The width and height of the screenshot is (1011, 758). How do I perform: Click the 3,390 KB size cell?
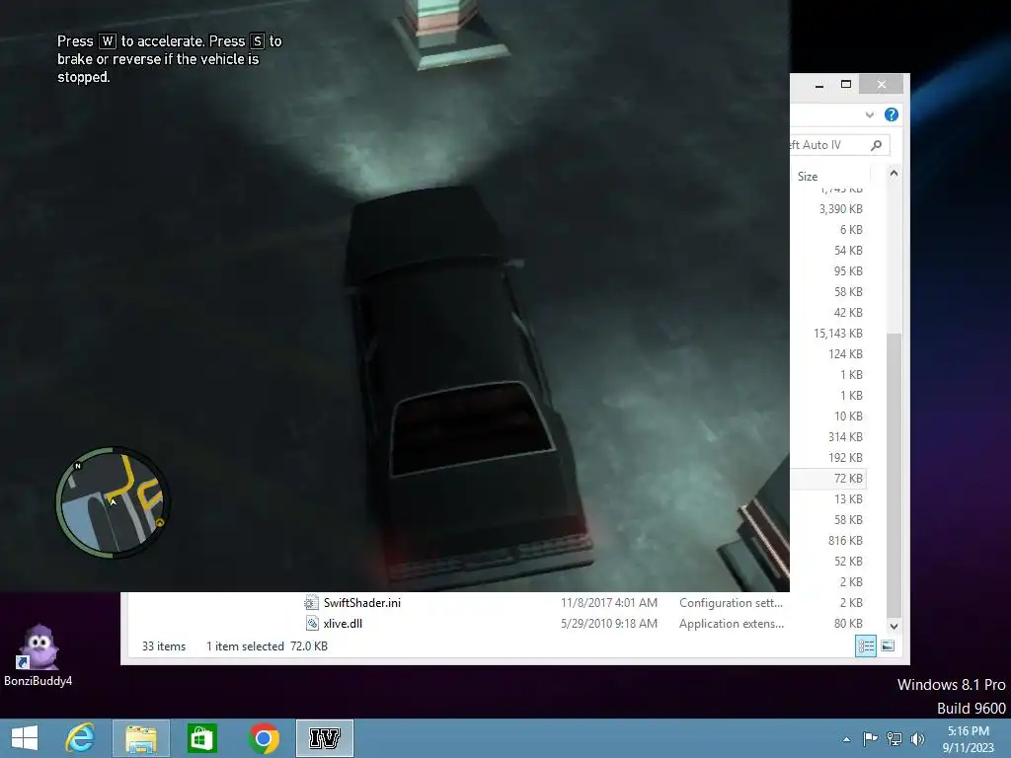click(841, 209)
